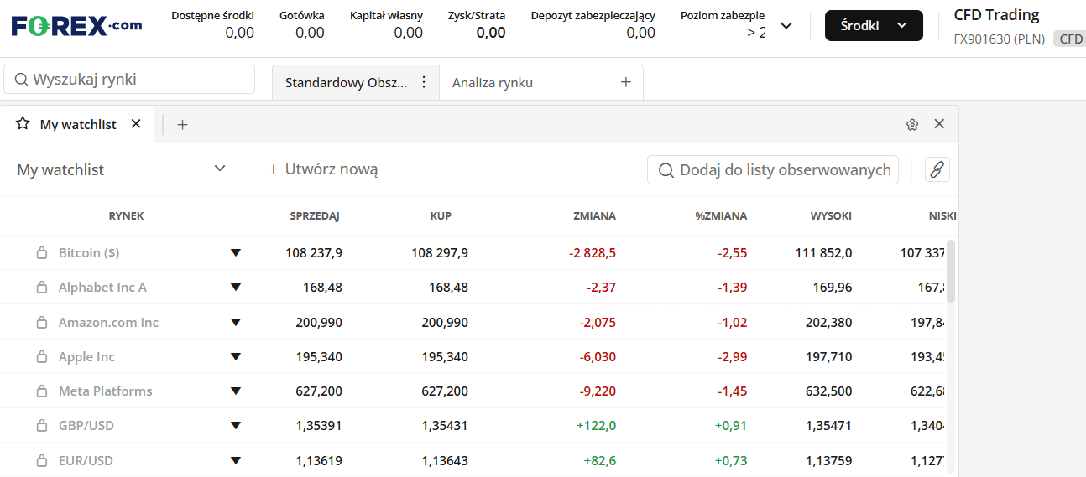Expand the account summary chevron
Image resolution: width=1086 pixels, height=477 pixels.
786,25
